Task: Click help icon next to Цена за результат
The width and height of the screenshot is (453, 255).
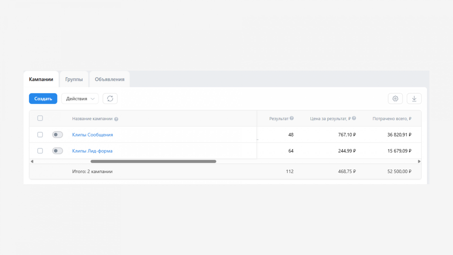Action: tap(354, 118)
